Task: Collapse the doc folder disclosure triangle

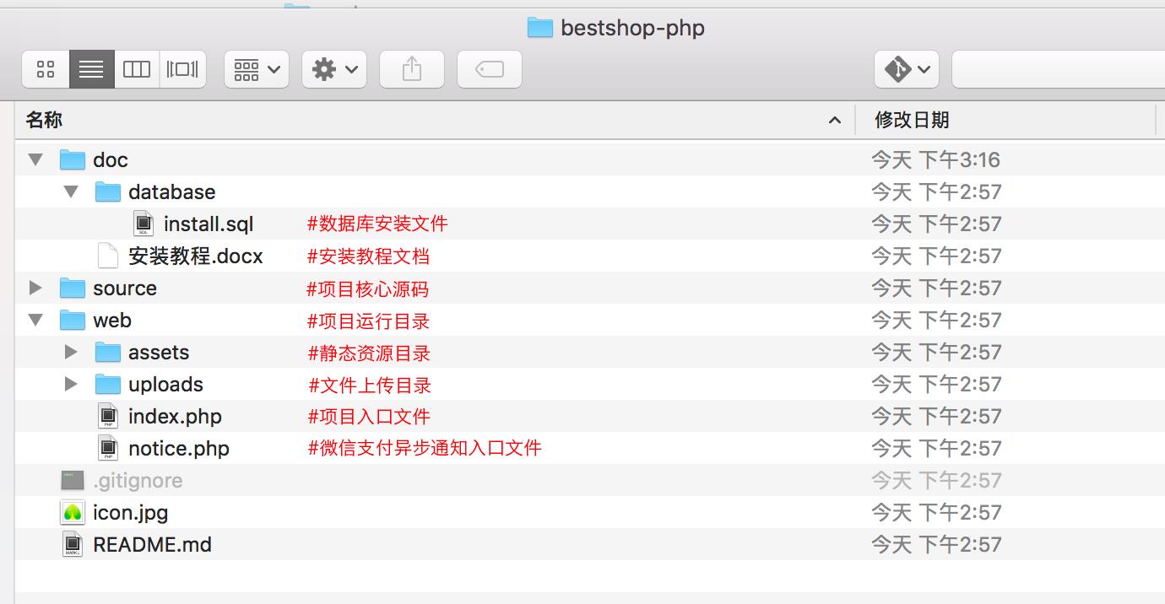Action: [x=35, y=159]
